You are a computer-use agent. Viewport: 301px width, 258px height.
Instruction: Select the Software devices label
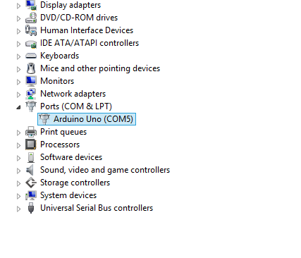pyautogui.click(x=71, y=157)
